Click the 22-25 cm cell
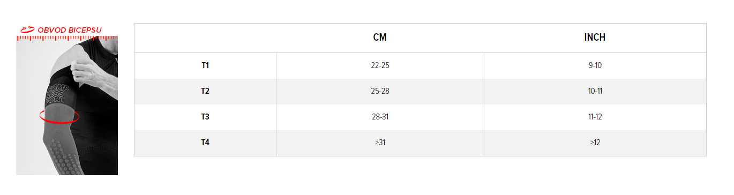 tap(380, 65)
